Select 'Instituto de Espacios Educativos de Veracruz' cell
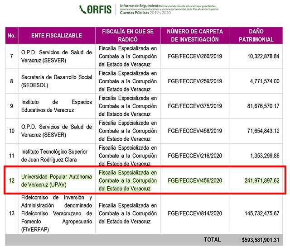Screen dimensions: 290x251 click(56, 106)
